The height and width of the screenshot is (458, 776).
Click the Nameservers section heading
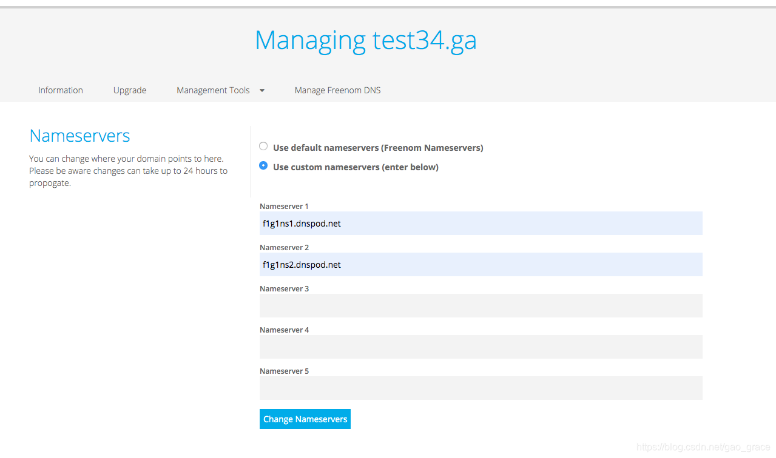[79, 136]
